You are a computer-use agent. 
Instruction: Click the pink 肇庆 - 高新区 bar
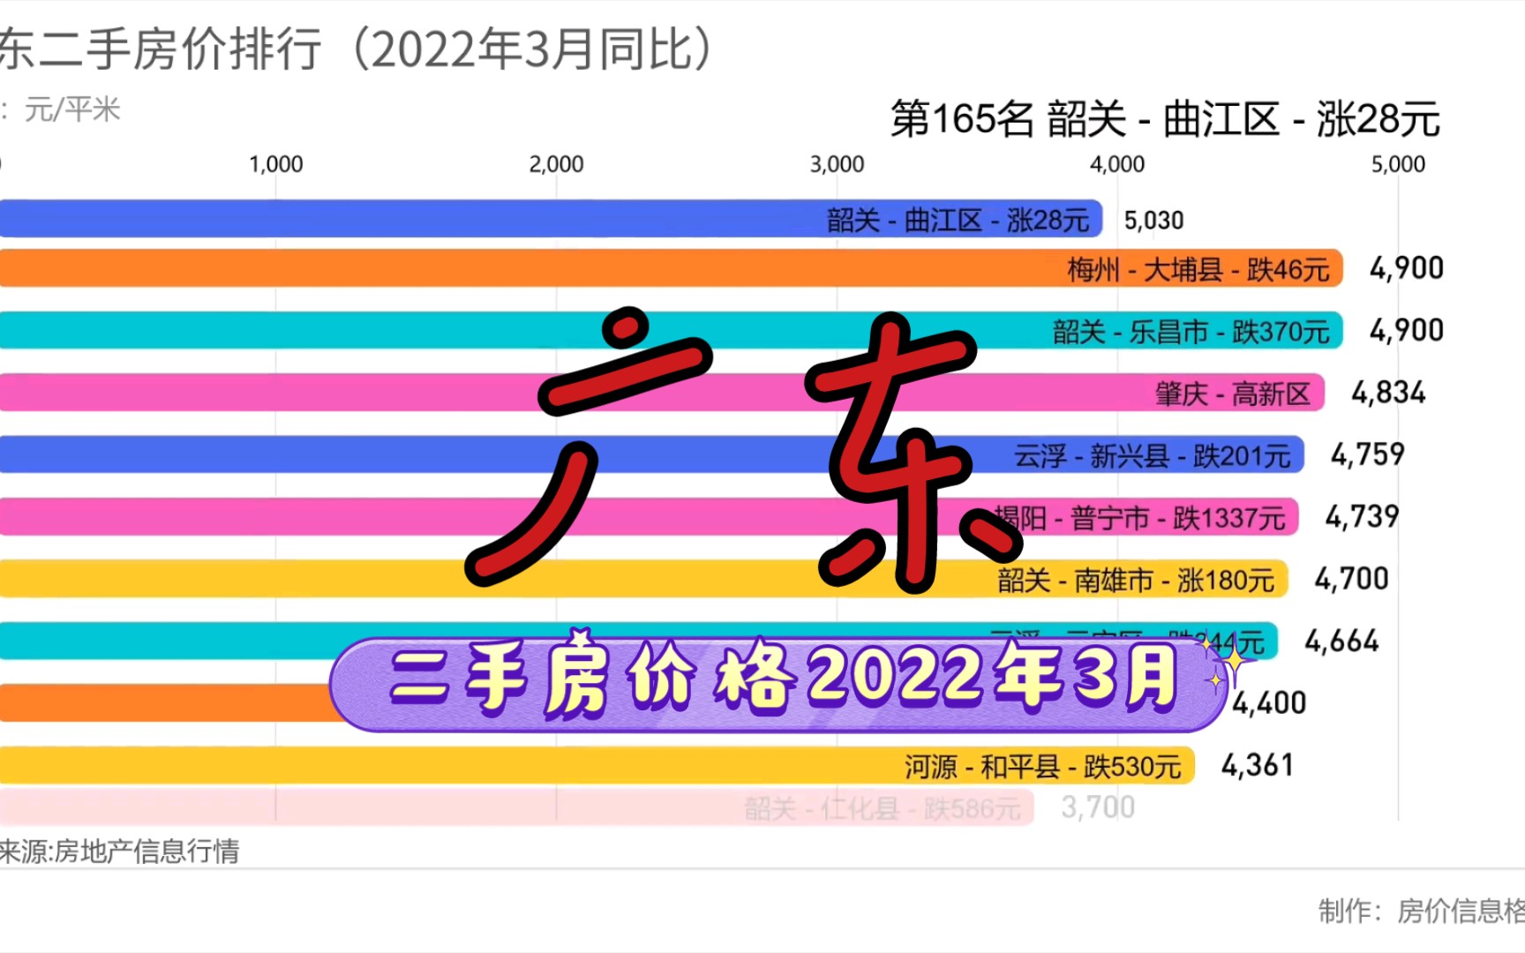coord(662,393)
